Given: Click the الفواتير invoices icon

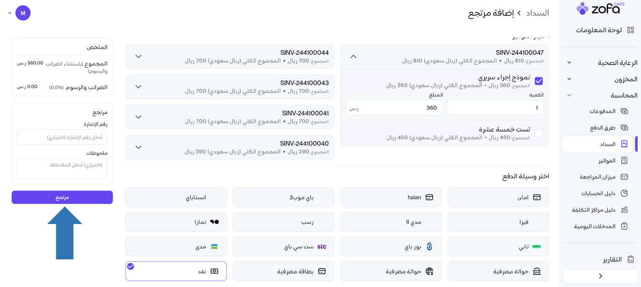Looking at the screenshot, I should coord(625,160).
